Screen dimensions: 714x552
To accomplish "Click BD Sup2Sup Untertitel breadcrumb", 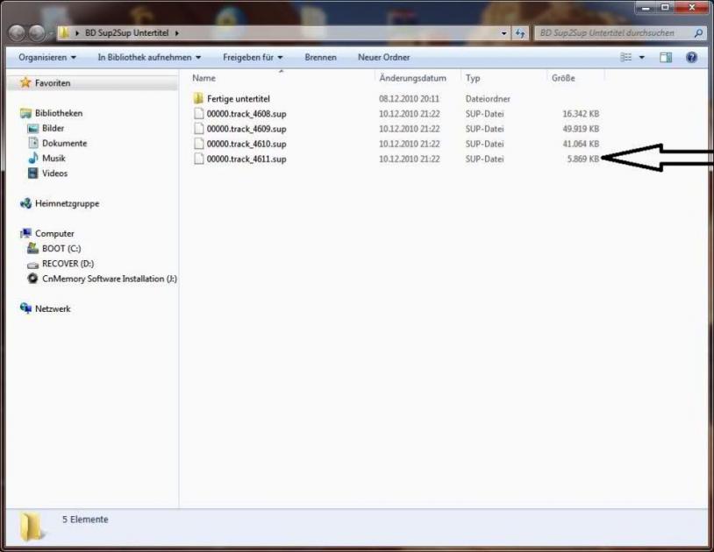I will pos(126,32).
